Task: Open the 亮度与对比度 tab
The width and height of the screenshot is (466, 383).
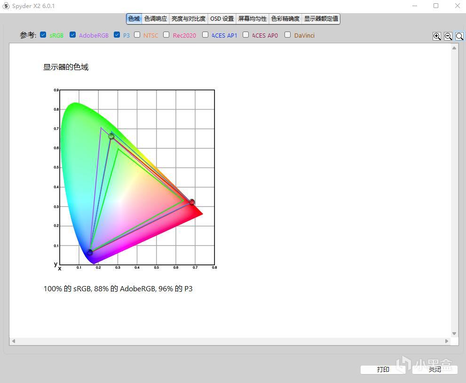Action: [189, 19]
